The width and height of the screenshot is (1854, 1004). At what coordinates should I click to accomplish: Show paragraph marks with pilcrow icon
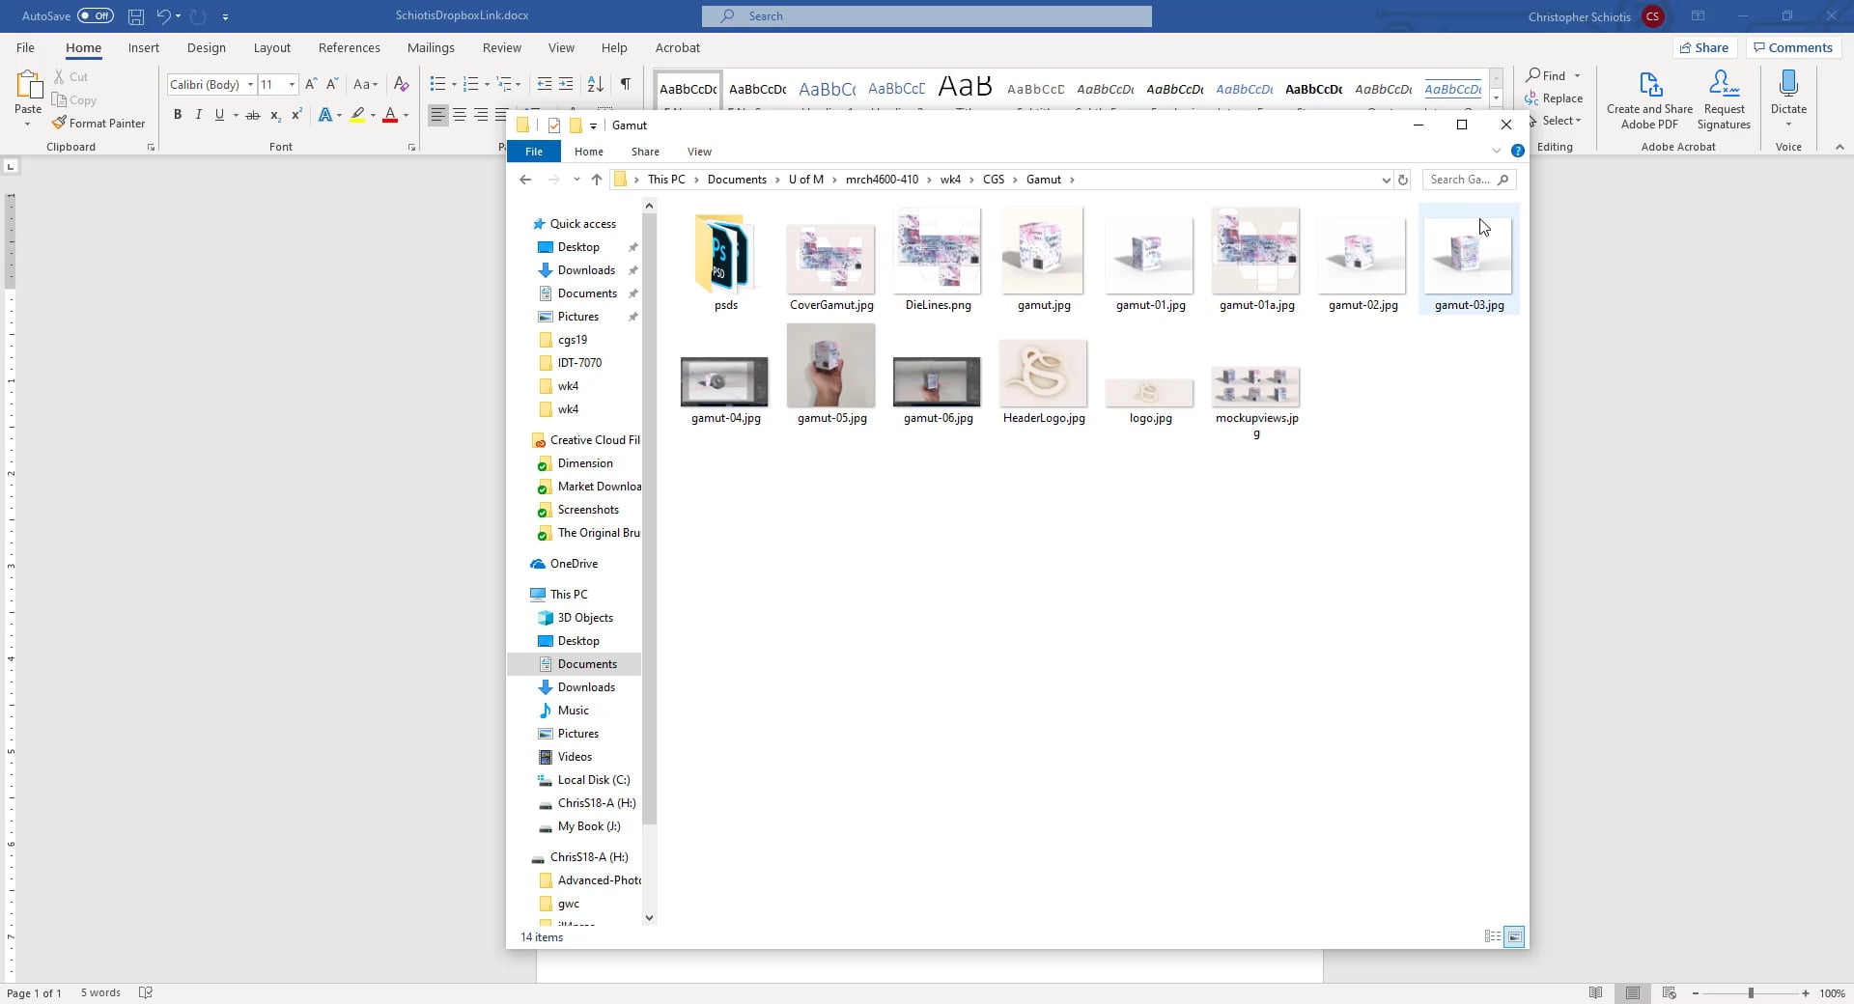626,84
